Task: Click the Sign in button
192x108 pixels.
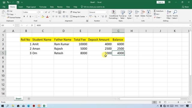Action: tap(160, 2)
